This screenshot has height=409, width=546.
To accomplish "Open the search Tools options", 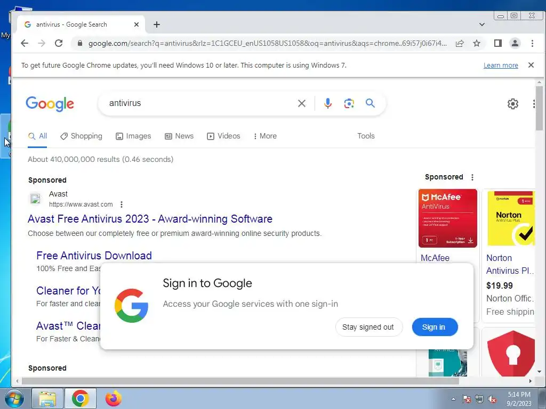I will [x=366, y=136].
